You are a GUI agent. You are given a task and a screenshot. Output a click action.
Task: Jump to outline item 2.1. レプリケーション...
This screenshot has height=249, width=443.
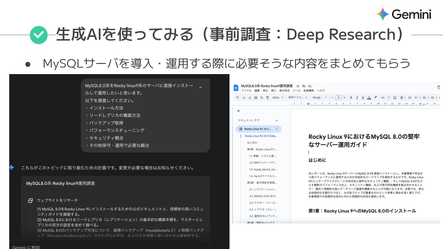(263, 189)
